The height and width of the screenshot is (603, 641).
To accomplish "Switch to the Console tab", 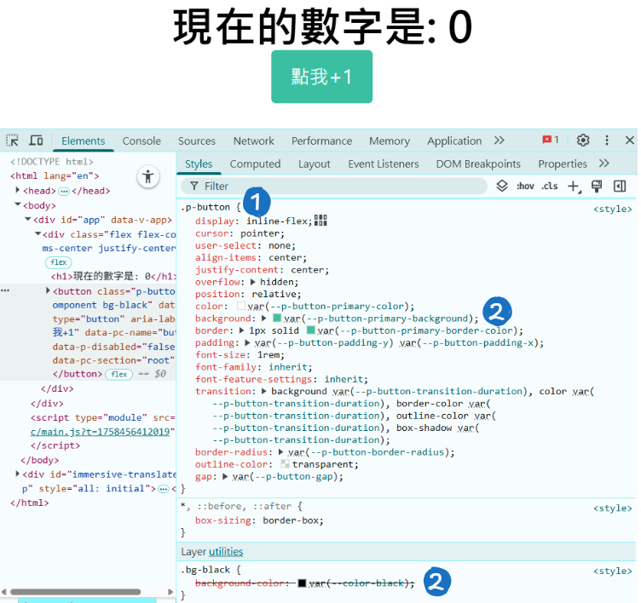I will tap(141, 141).
